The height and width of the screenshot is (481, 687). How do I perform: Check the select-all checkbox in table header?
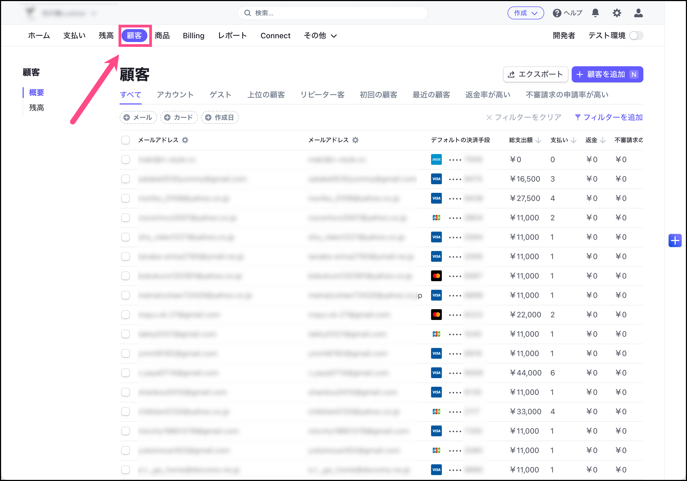(x=125, y=140)
